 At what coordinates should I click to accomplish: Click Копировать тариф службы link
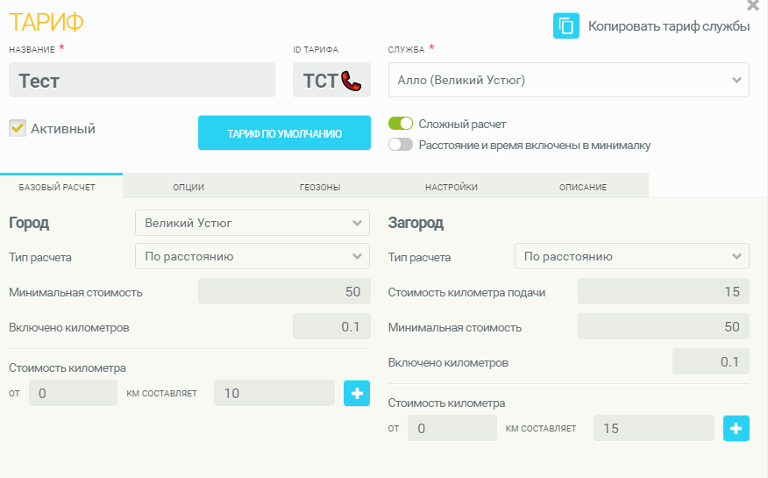(668, 26)
